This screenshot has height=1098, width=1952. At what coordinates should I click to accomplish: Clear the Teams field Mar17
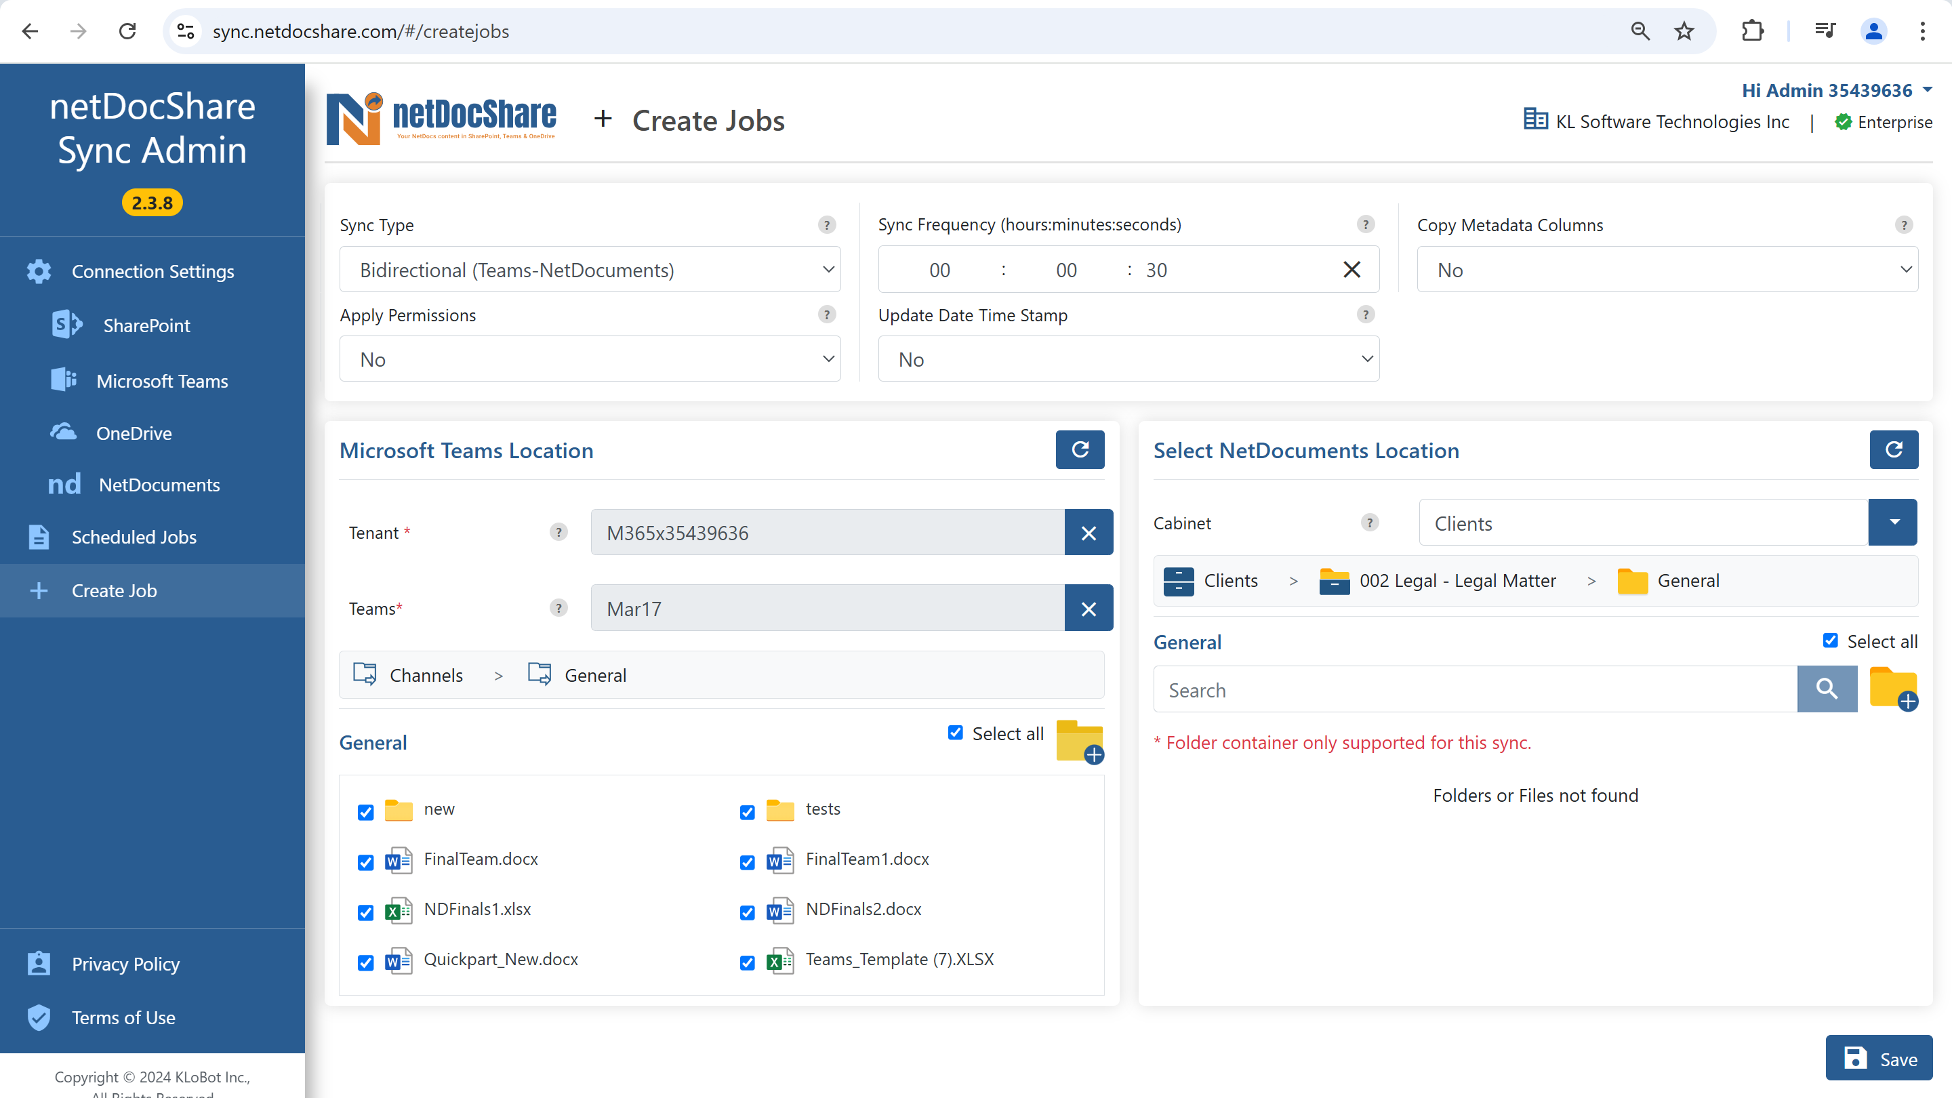[1088, 609]
